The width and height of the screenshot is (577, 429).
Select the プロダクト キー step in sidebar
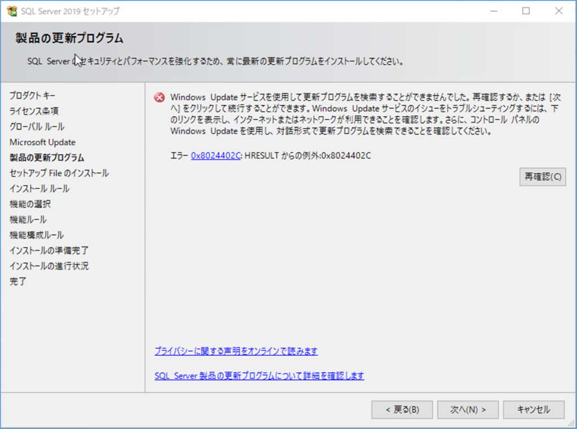click(32, 96)
